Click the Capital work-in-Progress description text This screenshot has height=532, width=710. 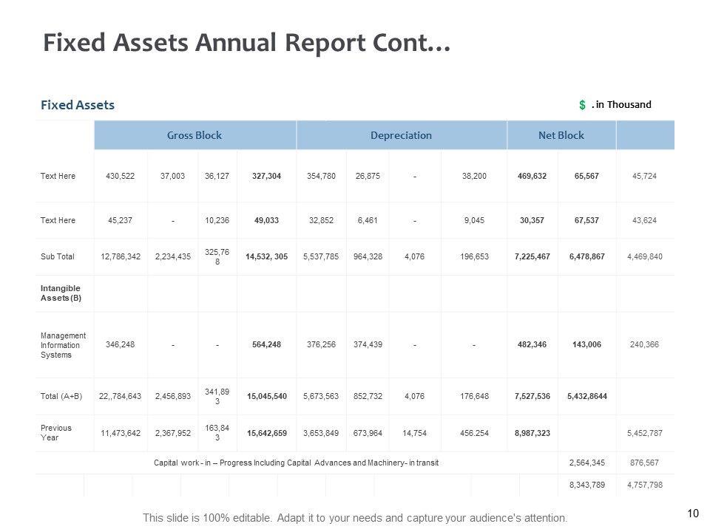click(x=296, y=463)
